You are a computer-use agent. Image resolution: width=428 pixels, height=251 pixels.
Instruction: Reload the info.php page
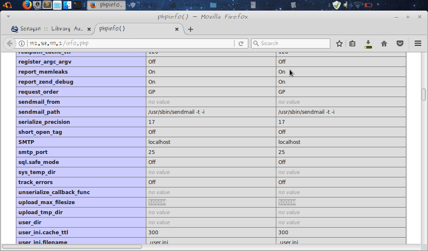click(x=242, y=43)
